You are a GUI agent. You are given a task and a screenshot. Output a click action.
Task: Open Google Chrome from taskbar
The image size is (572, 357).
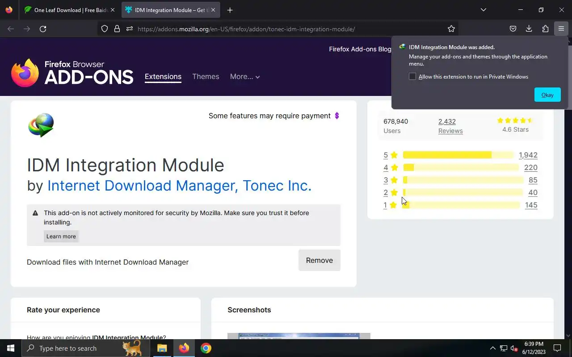click(206, 348)
